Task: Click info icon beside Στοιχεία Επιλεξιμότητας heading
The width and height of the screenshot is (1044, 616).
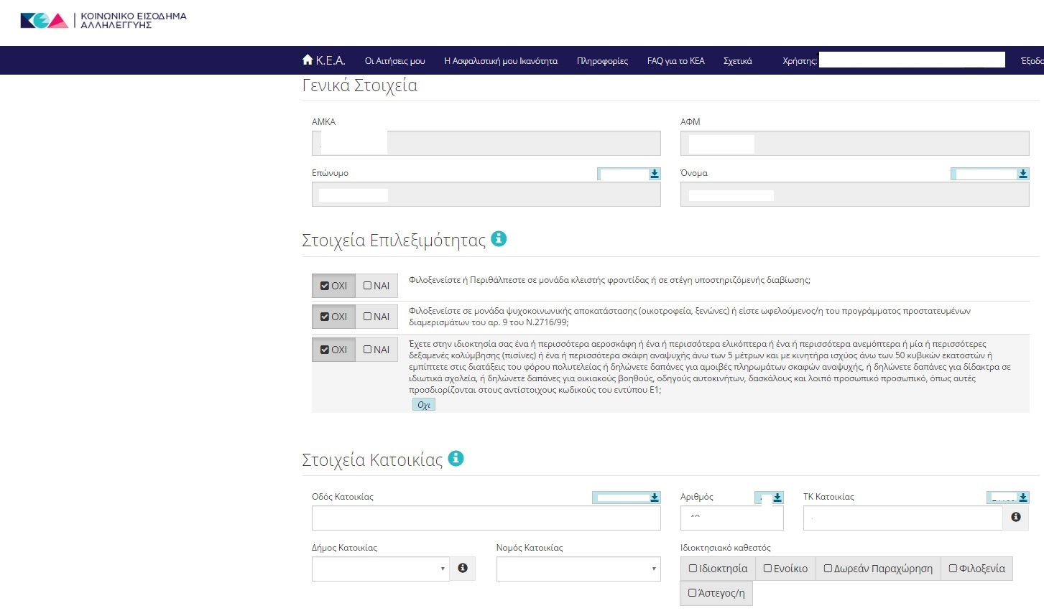Action: (x=499, y=239)
